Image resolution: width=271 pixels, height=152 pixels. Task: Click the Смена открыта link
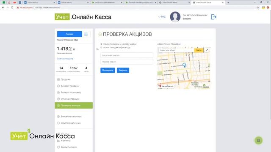coord(65,59)
